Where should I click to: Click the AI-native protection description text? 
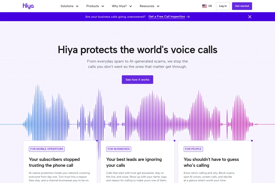pyautogui.click(x=59, y=177)
